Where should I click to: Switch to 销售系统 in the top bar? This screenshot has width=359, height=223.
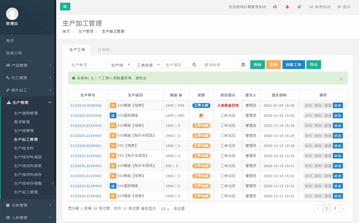pos(320,7)
